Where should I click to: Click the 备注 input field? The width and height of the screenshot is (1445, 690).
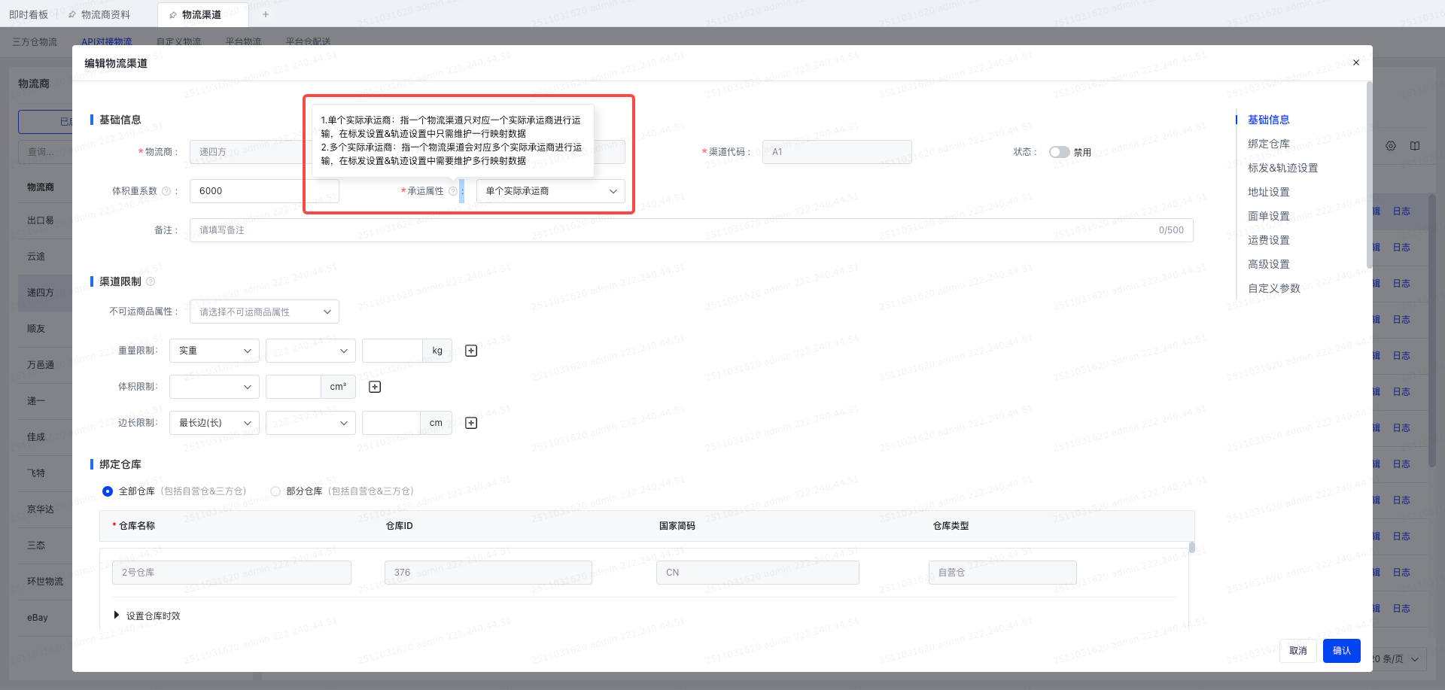click(x=692, y=230)
